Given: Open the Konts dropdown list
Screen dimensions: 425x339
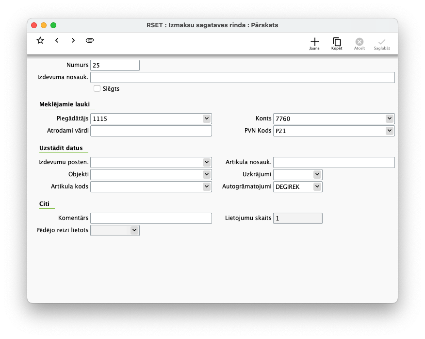Looking at the screenshot, I should pyautogui.click(x=389, y=119).
